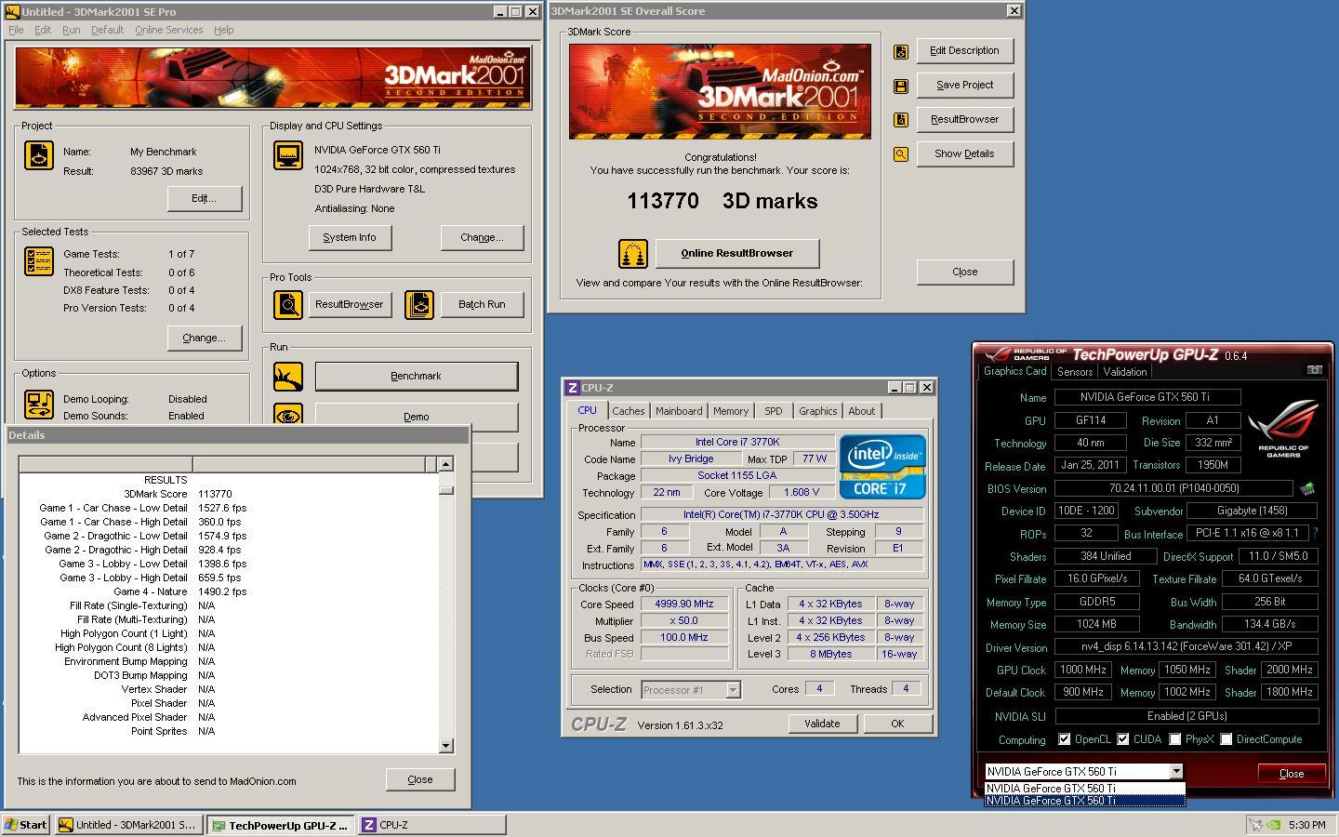Click the Benchmark run icon
This screenshot has width=1339, height=837.
point(288,377)
